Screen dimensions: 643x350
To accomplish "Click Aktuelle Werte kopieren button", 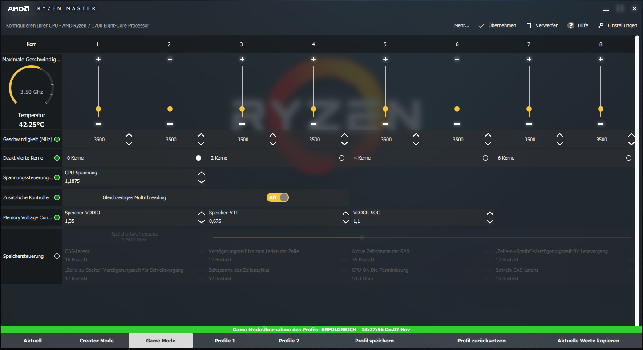I will 588,341.
